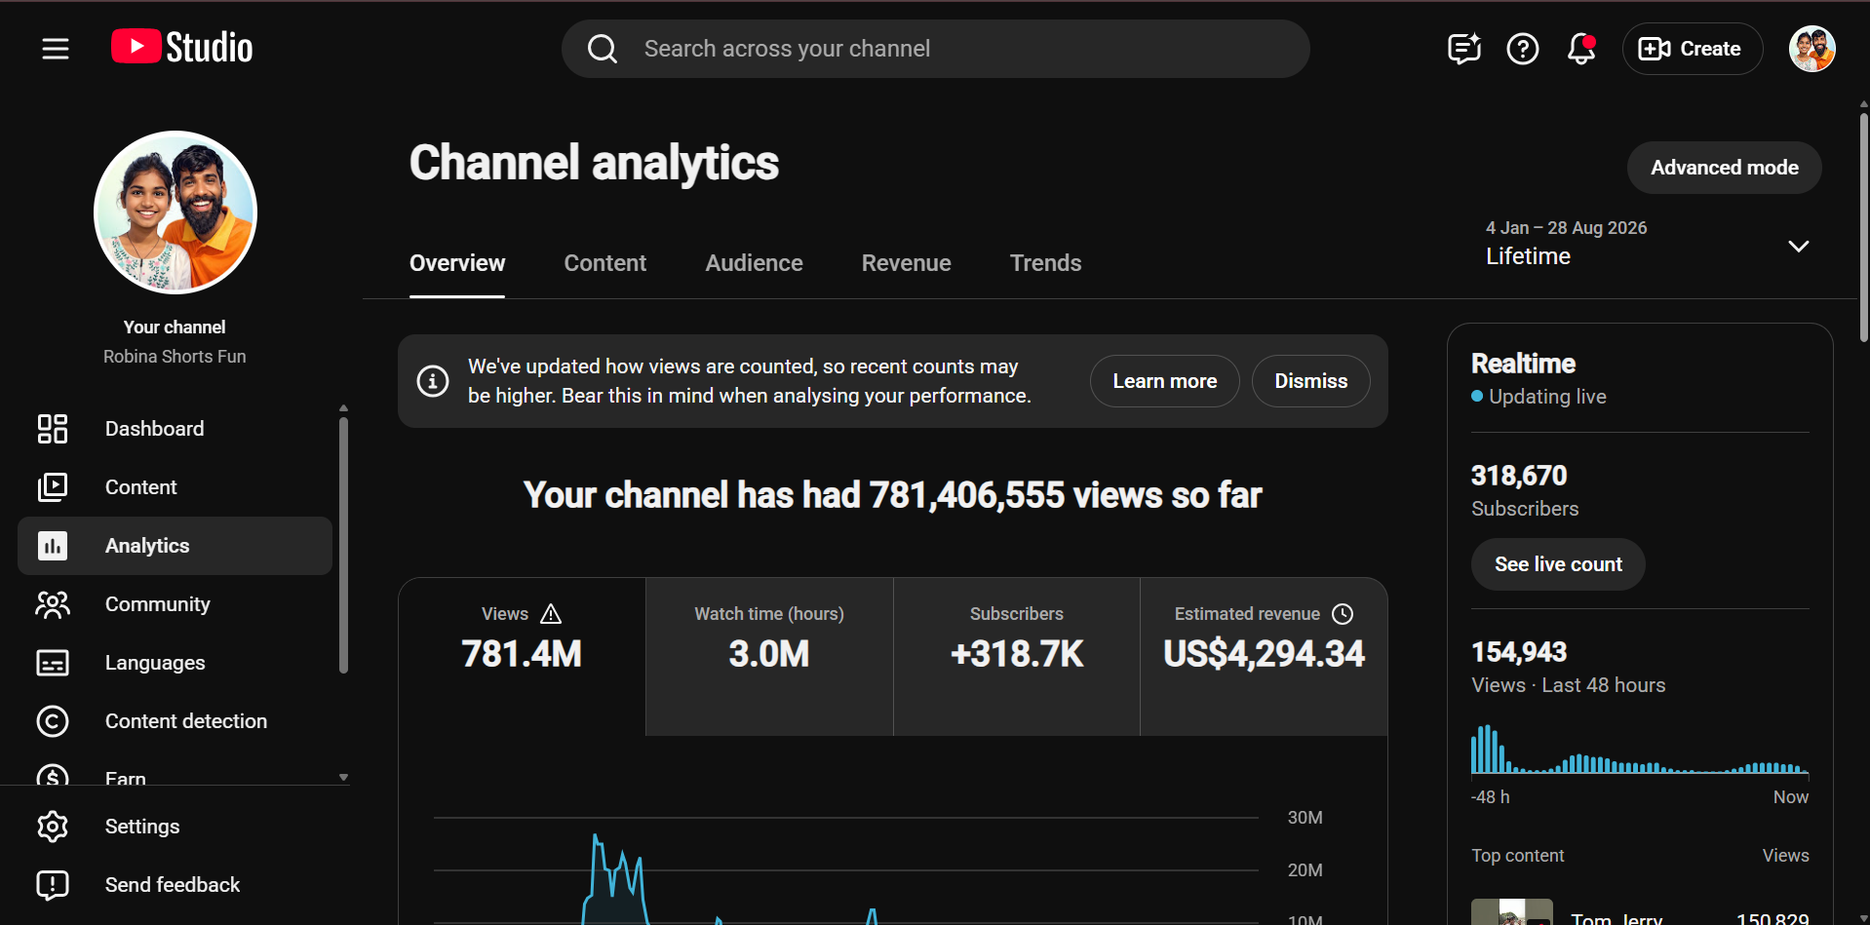Click the Content sidebar icon

point(53,487)
